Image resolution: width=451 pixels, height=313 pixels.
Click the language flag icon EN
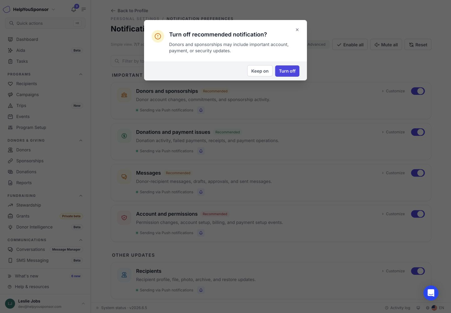[434, 308]
